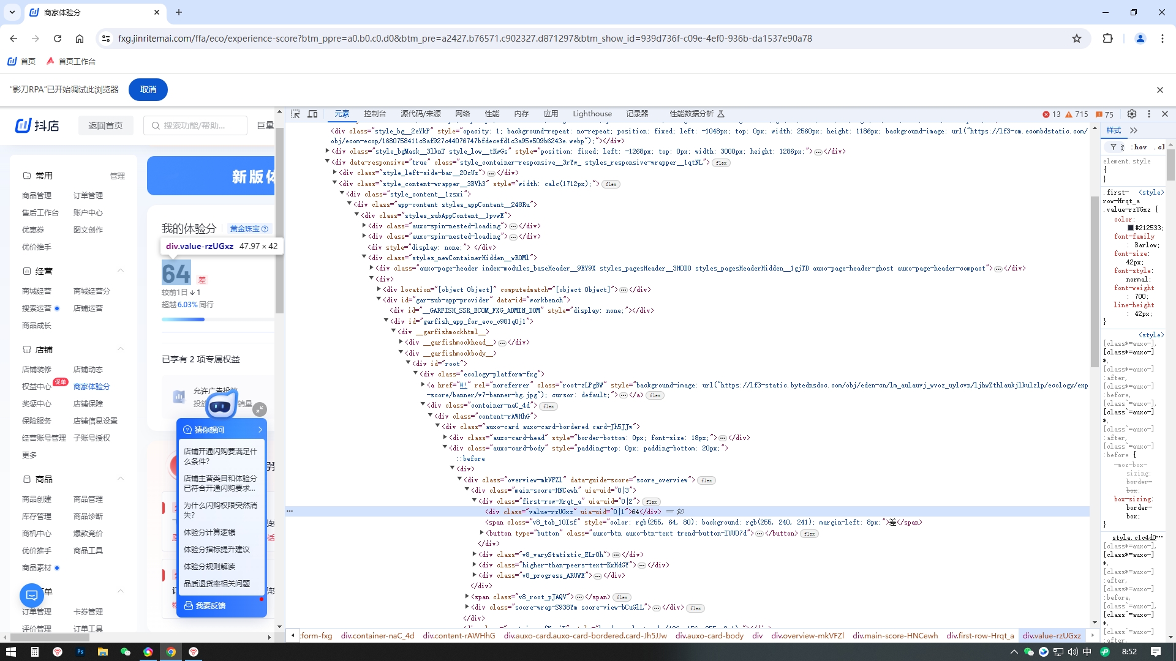Click the errors count badge showing 13

pos(1052,114)
